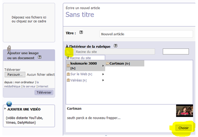Select Racine du site in the tree

[86, 58]
